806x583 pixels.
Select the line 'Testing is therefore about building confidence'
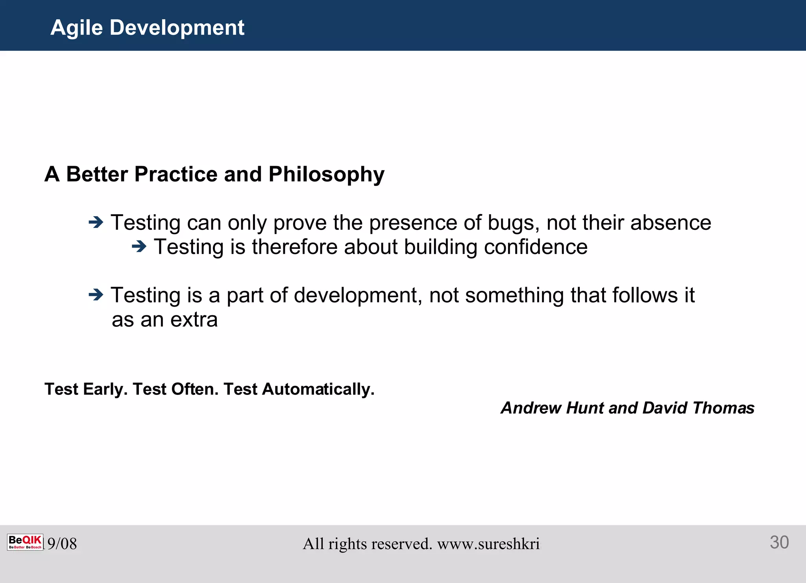pos(370,247)
